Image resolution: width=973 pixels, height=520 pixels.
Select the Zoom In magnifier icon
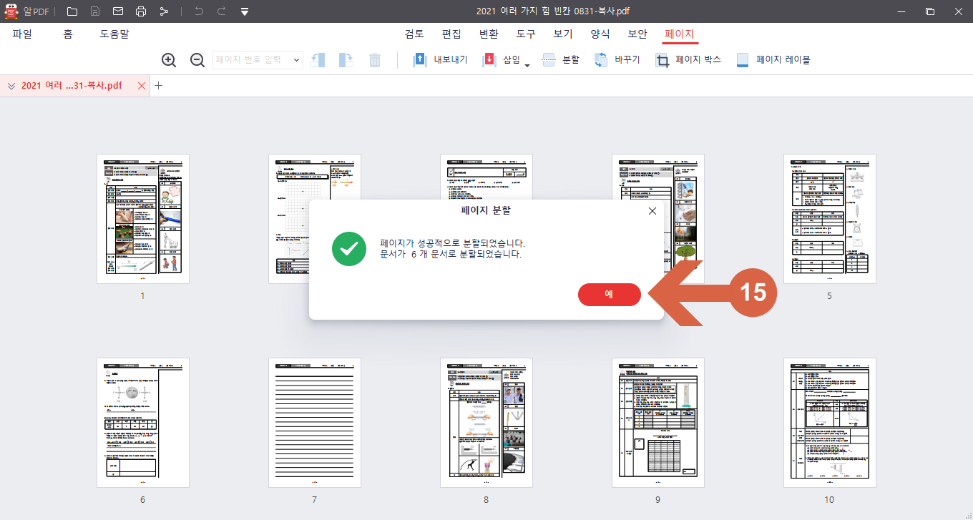(x=169, y=60)
